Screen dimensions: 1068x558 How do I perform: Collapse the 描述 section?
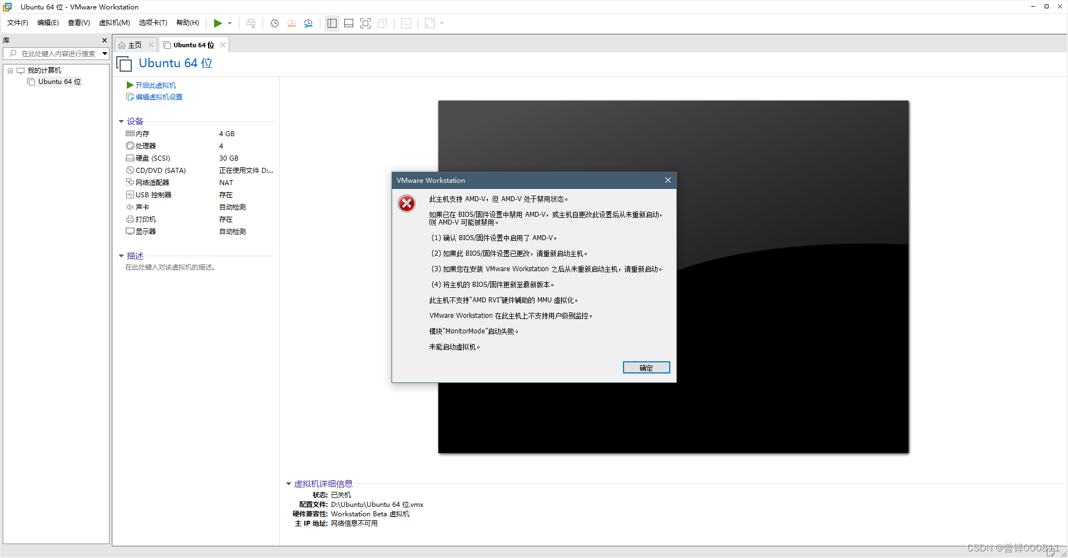tap(121, 256)
